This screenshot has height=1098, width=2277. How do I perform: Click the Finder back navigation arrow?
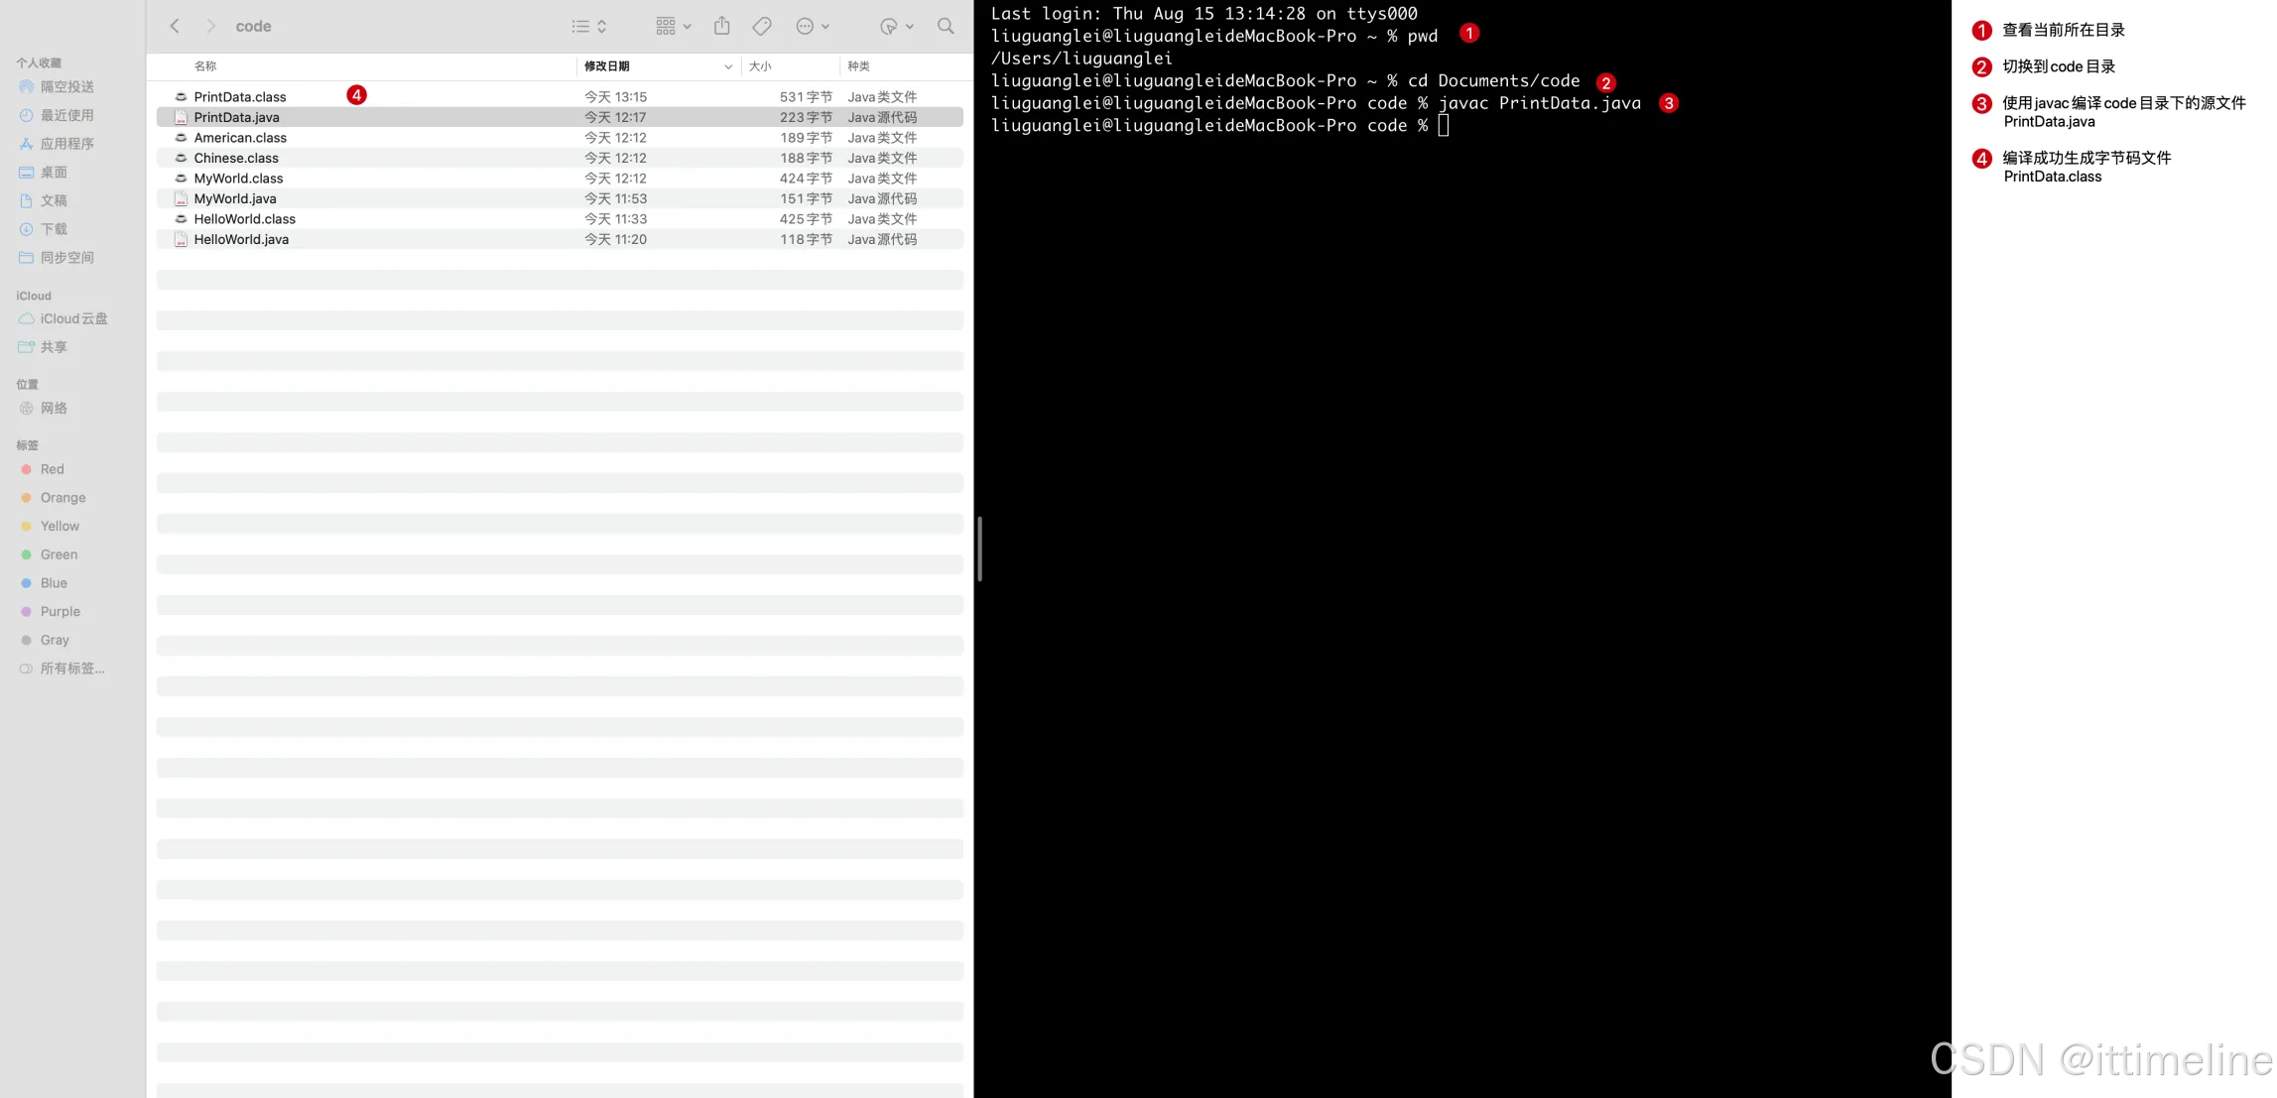175,26
